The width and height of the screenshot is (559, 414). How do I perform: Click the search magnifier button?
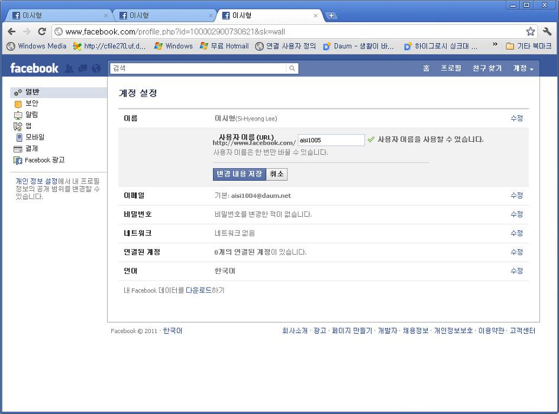click(x=292, y=69)
